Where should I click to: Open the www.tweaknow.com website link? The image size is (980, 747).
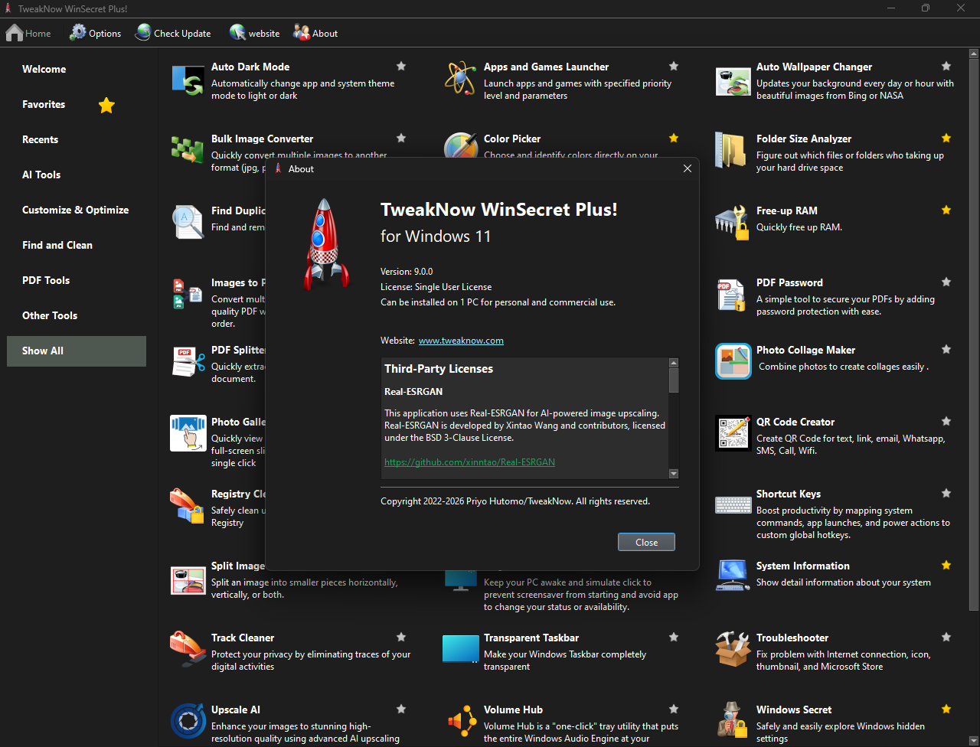pyautogui.click(x=461, y=341)
